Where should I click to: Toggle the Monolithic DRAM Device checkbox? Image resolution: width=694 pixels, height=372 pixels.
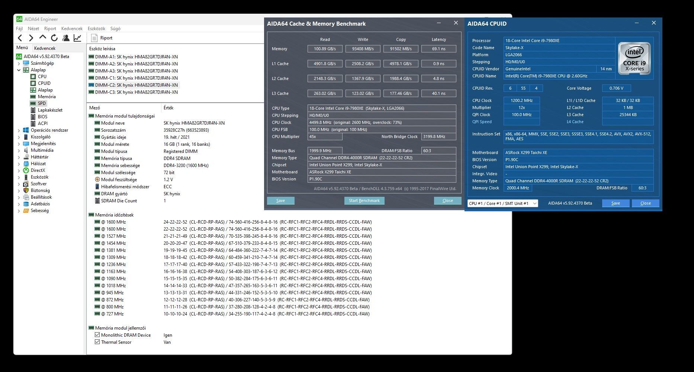97,335
